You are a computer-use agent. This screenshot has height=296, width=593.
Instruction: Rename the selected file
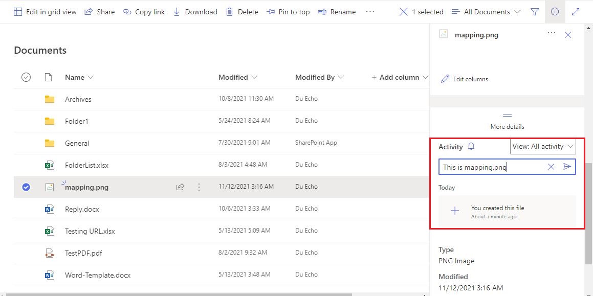click(337, 12)
